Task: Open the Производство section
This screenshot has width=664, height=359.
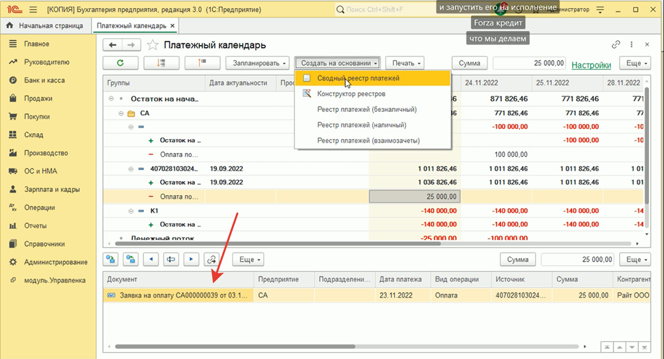Action: coord(46,153)
